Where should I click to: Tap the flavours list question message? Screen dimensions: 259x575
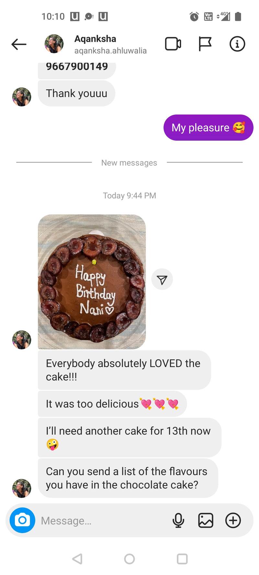pyautogui.click(x=128, y=478)
